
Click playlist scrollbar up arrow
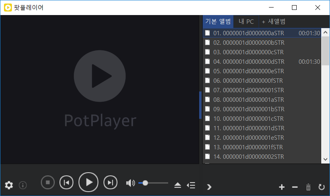pyautogui.click(x=325, y=32)
